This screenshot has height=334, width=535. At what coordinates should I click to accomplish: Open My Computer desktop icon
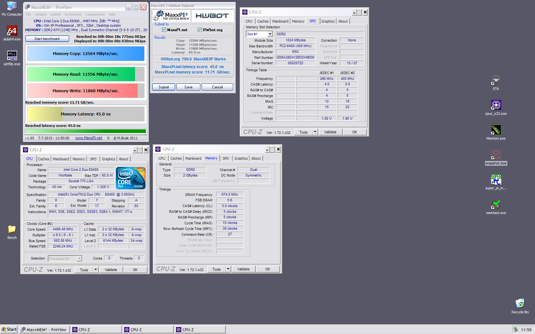[12, 9]
